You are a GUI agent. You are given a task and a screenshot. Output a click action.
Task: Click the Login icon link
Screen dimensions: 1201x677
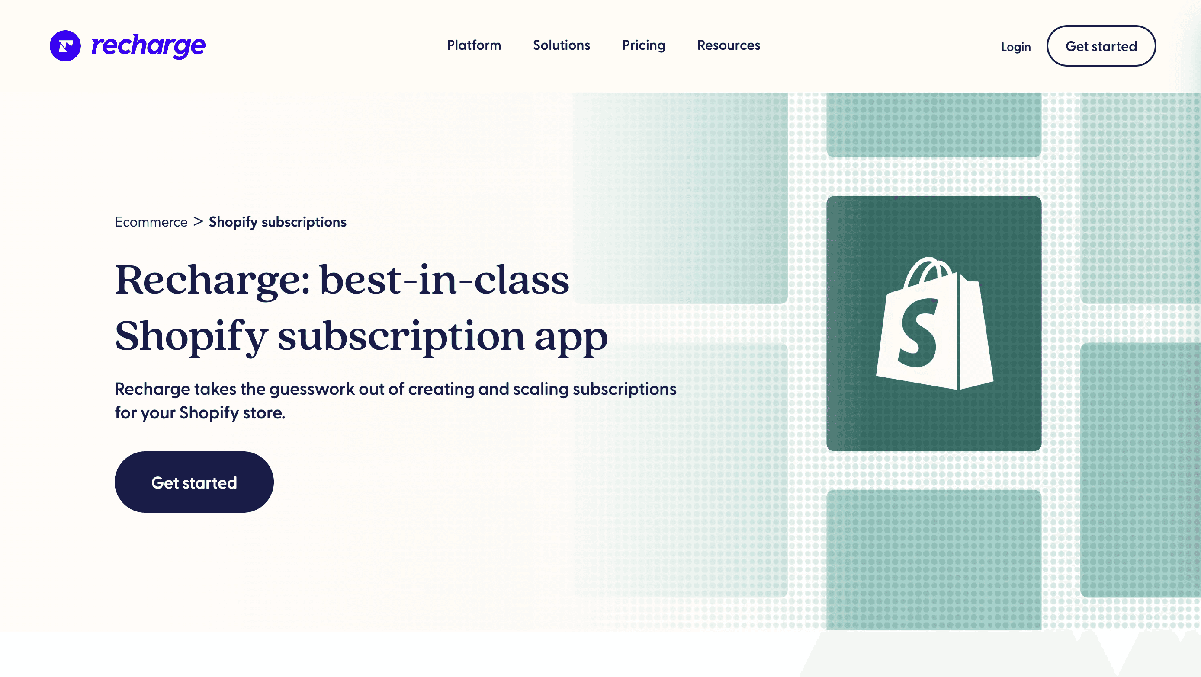pos(1015,46)
